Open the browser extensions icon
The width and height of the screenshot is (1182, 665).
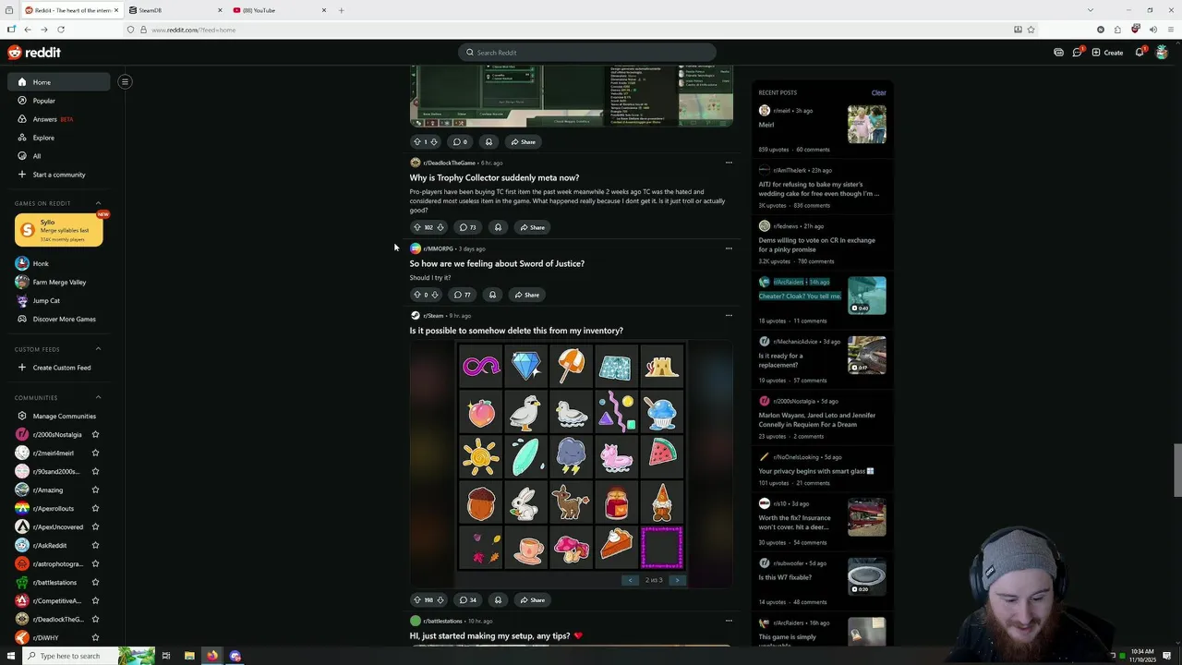coord(1118,30)
